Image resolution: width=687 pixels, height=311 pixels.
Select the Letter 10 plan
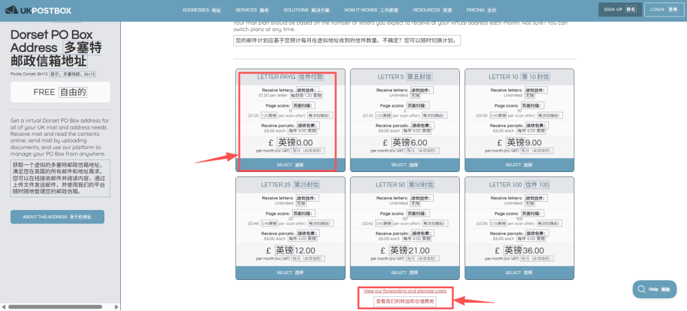(518, 164)
